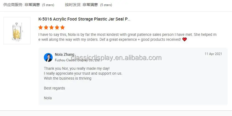This screenshot has width=232, height=116.
Task: Click the second orange rating star
Action: tap(46, 27)
